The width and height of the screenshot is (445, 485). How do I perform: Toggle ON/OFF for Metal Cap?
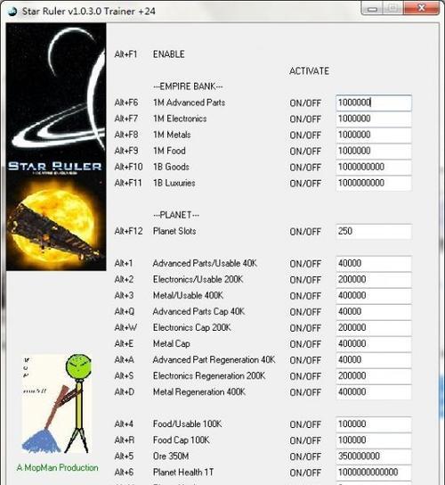(305, 344)
